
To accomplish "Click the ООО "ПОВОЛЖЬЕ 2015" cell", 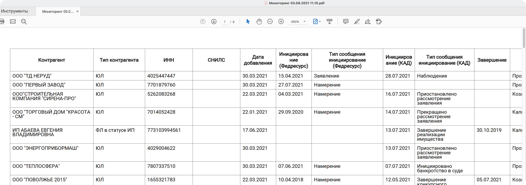I will click(52, 180).
